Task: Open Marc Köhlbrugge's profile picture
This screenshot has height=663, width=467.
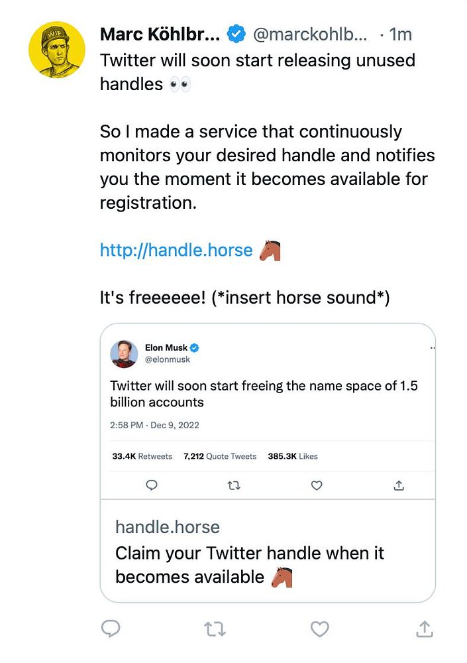Action: pos(57,50)
